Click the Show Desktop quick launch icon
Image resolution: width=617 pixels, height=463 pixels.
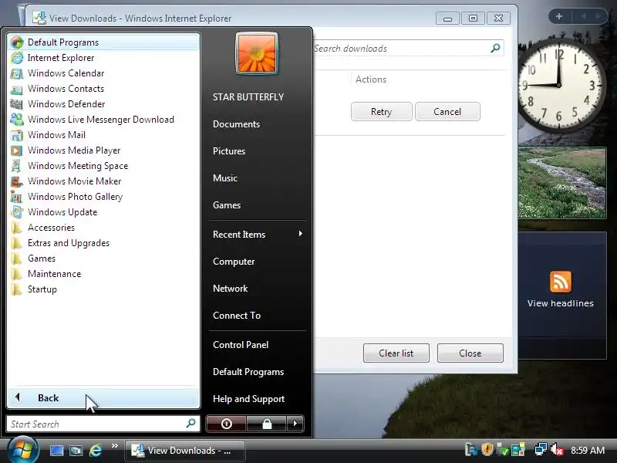click(x=56, y=451)
